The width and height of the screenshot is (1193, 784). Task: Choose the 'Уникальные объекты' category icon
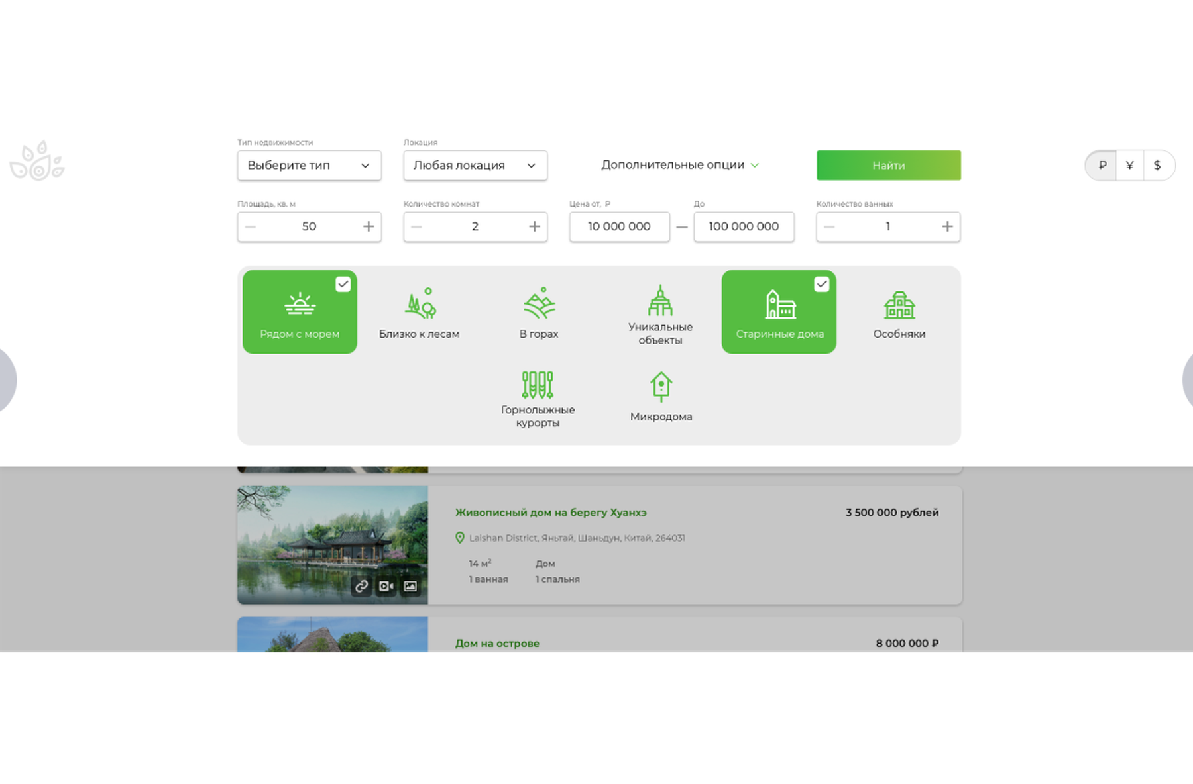(660, 301)
